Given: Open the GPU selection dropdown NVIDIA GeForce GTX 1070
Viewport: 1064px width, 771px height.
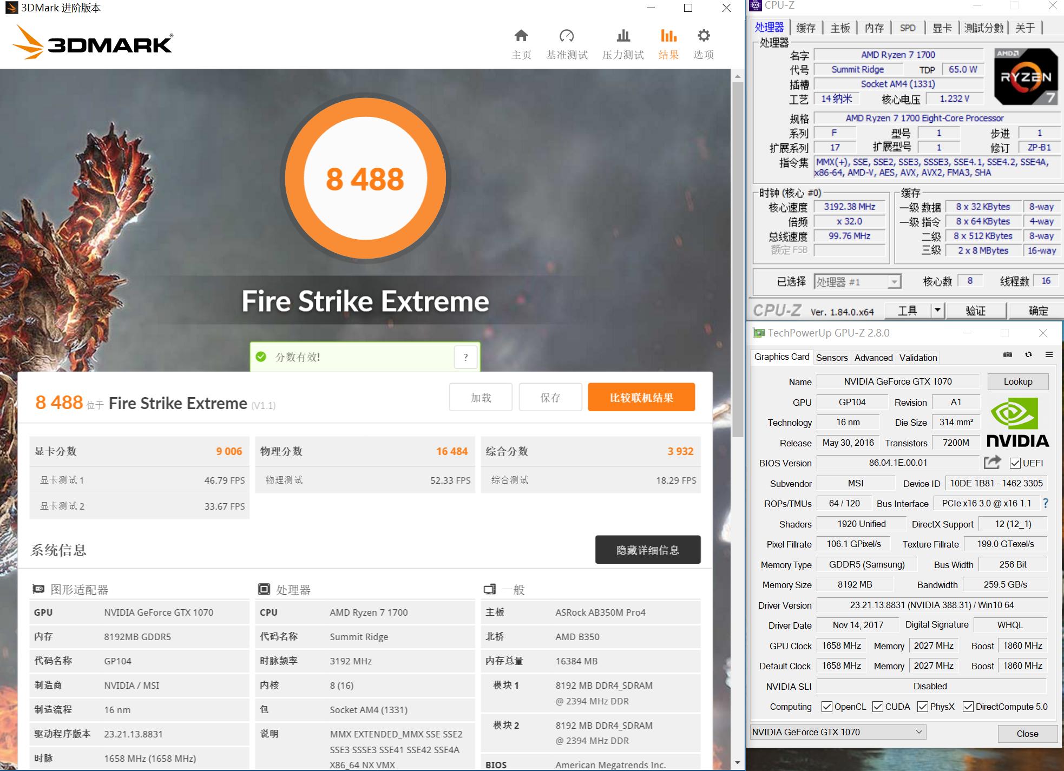Looking at the screenshot, I should tap(838, 732).
